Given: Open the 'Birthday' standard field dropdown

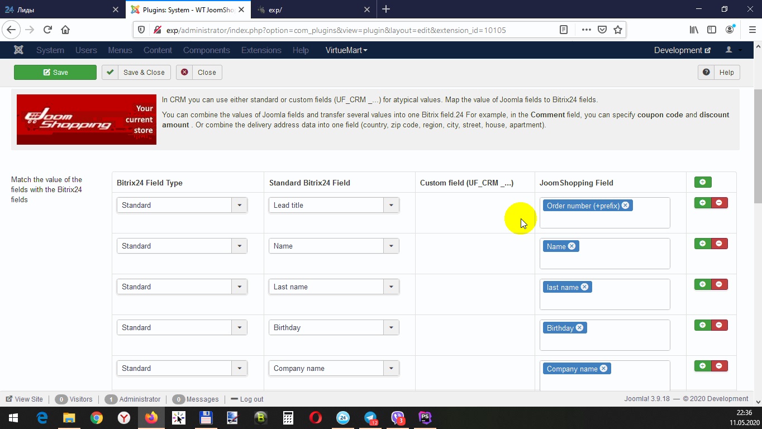Looking at the screenshot, I should coord(390,327).
